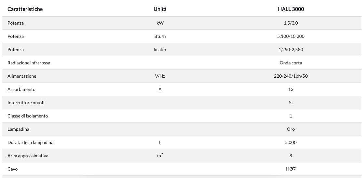Click the Caratteristiche column header

click(25, 9)
